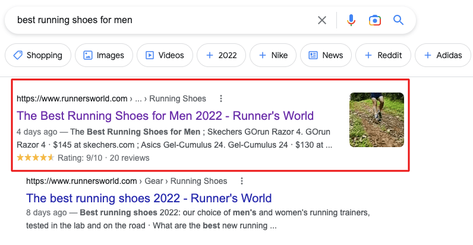Open 'The best running shoes 2022 - Runner's World' link
This screenshot has width=473, height=245.
tap(149, 198)
